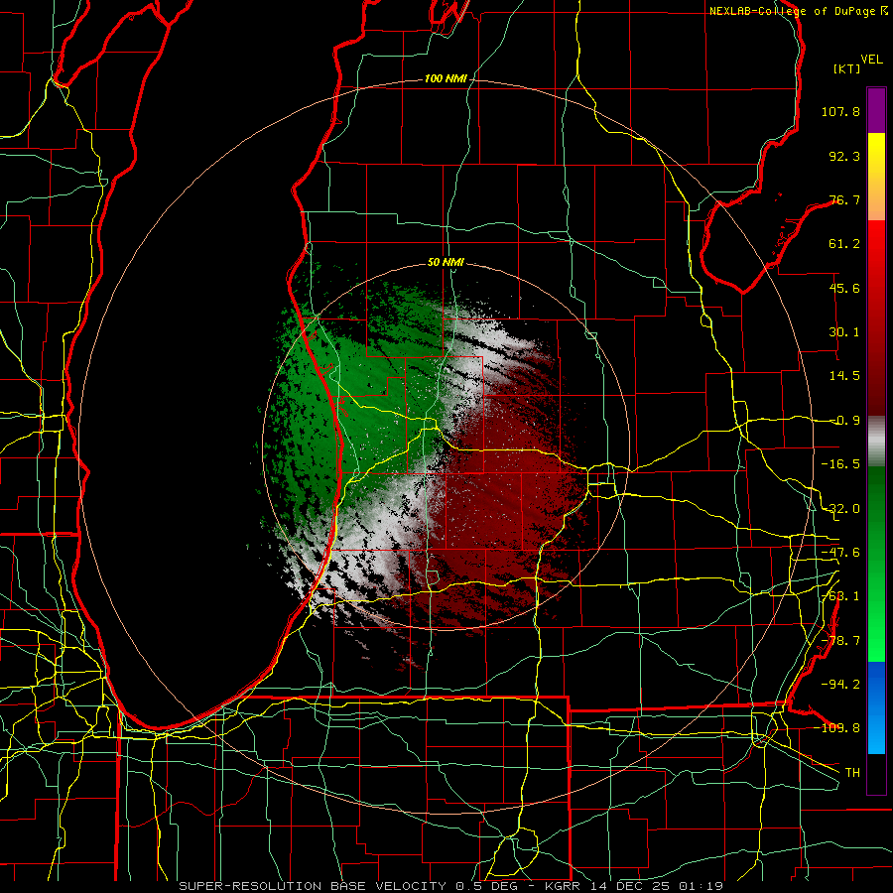Click the VEL legend title
This screenshot has width=893, height=893.
tap(871, 60)
